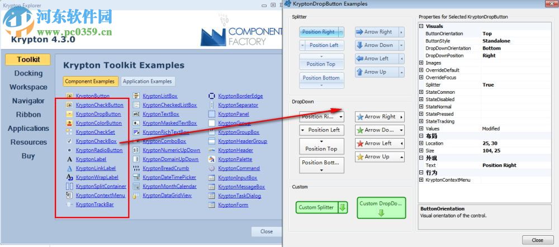Open the Navigator section
The image size is (559, 247).
pos(28,101)
